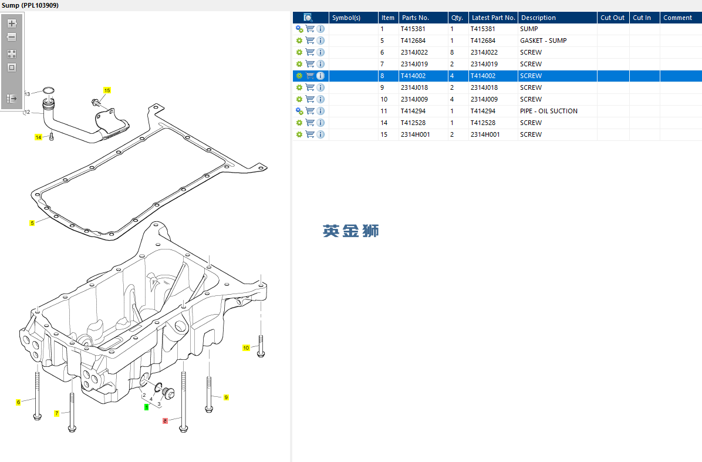Show info for selected screw T414002
This screenshot has width=702, height=462.
coord(320,76)
